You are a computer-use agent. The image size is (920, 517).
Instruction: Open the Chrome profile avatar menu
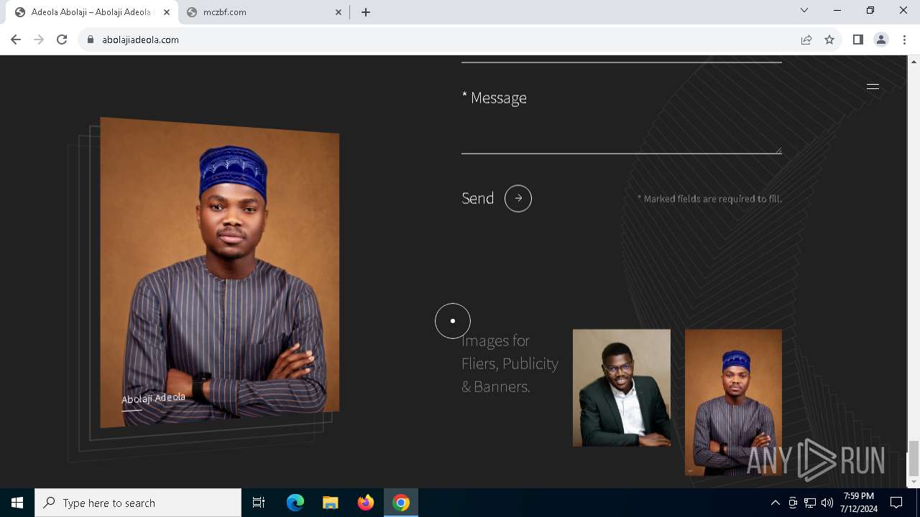[881, 39]
